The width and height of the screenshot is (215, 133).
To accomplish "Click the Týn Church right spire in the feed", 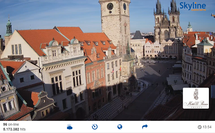I will coord(174,6).
